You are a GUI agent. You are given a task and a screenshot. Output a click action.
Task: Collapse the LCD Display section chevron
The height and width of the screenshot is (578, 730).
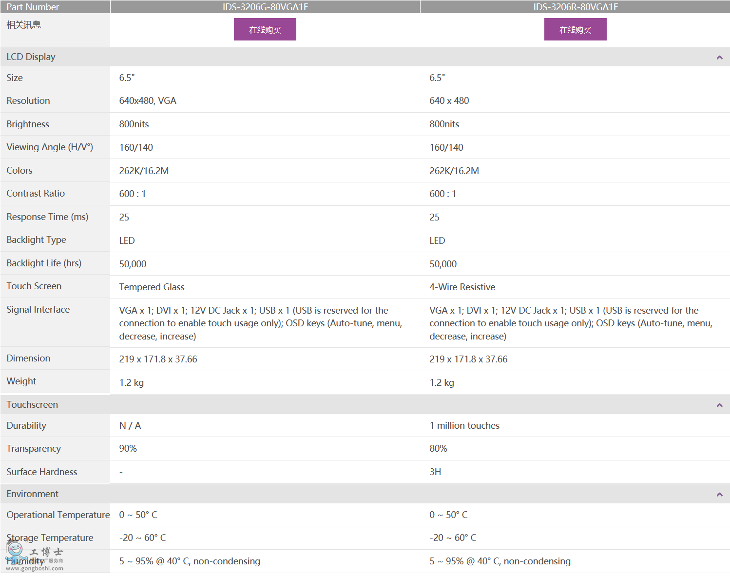[x=719, y=58]
